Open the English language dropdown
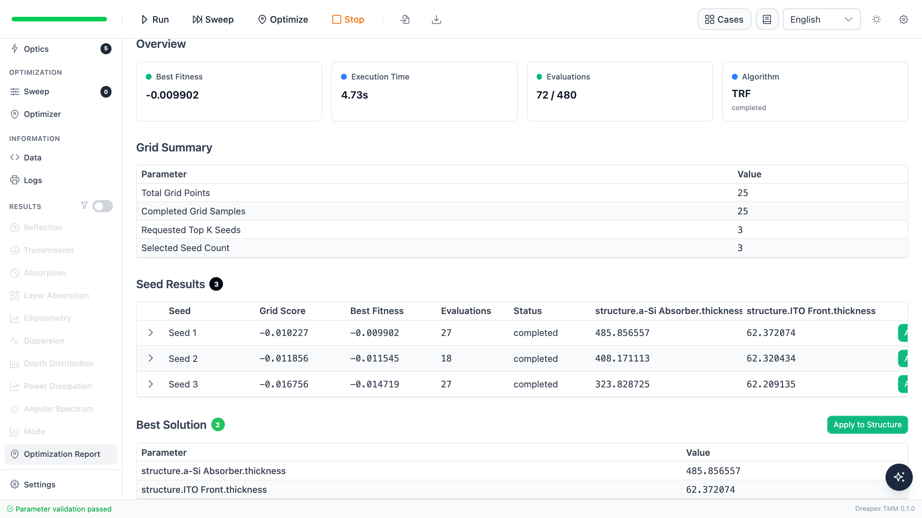 coord(822,19)
